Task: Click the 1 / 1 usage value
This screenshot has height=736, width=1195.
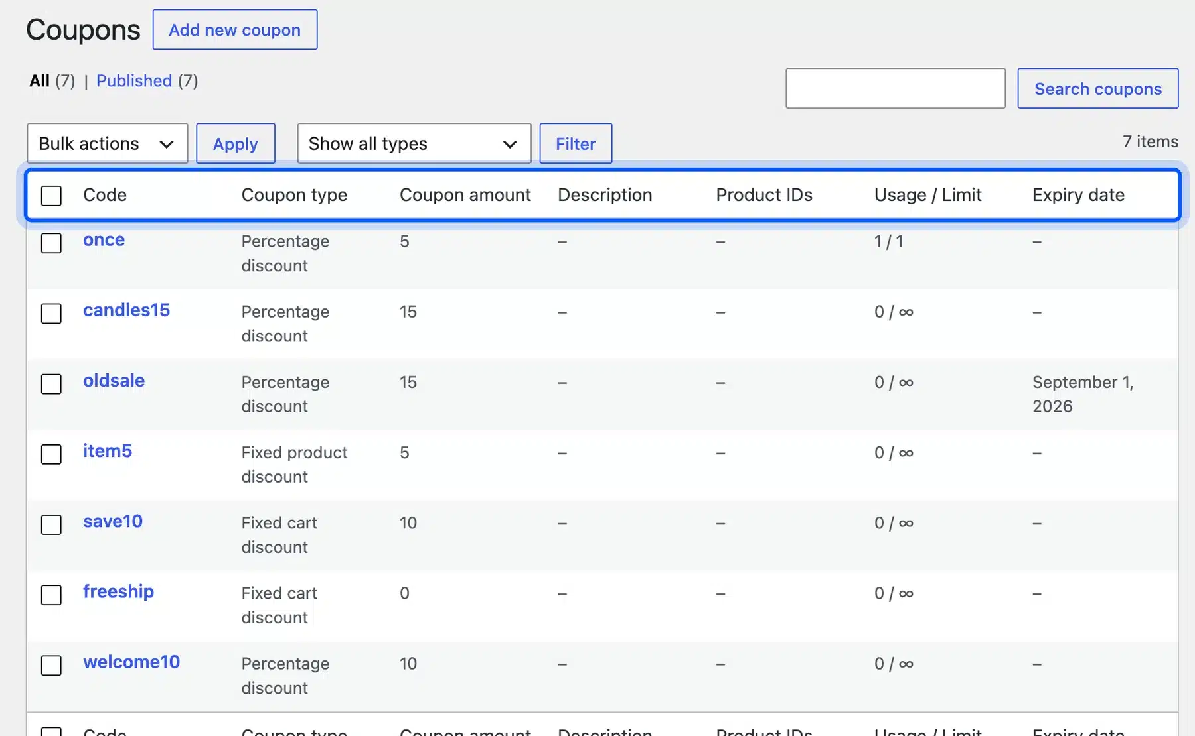Action: click(x=888, y=241)
